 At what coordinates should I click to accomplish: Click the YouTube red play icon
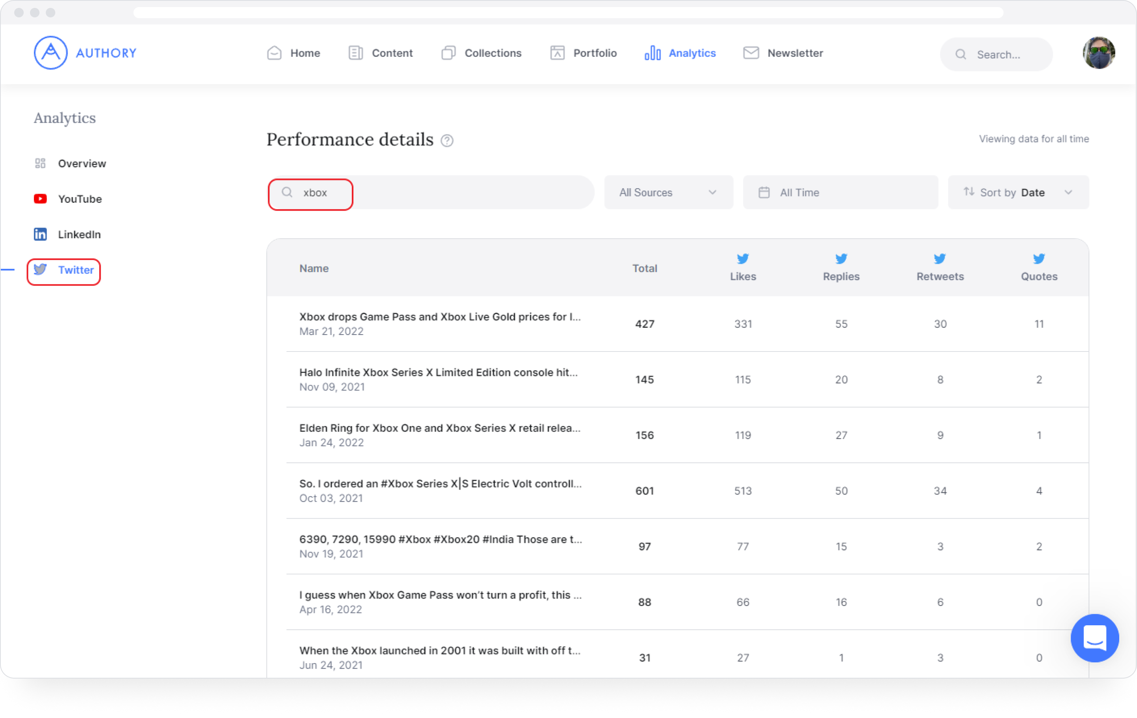tap(40, 198)
